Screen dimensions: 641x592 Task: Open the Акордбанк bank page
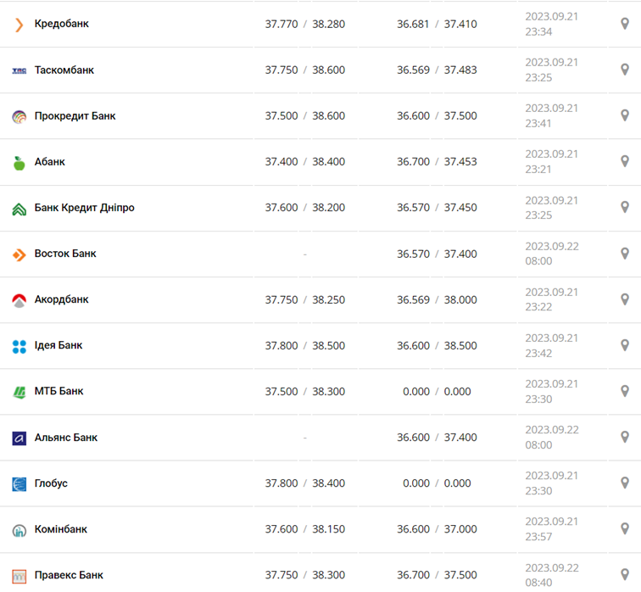pyautogui.click(x=61, y=299)
